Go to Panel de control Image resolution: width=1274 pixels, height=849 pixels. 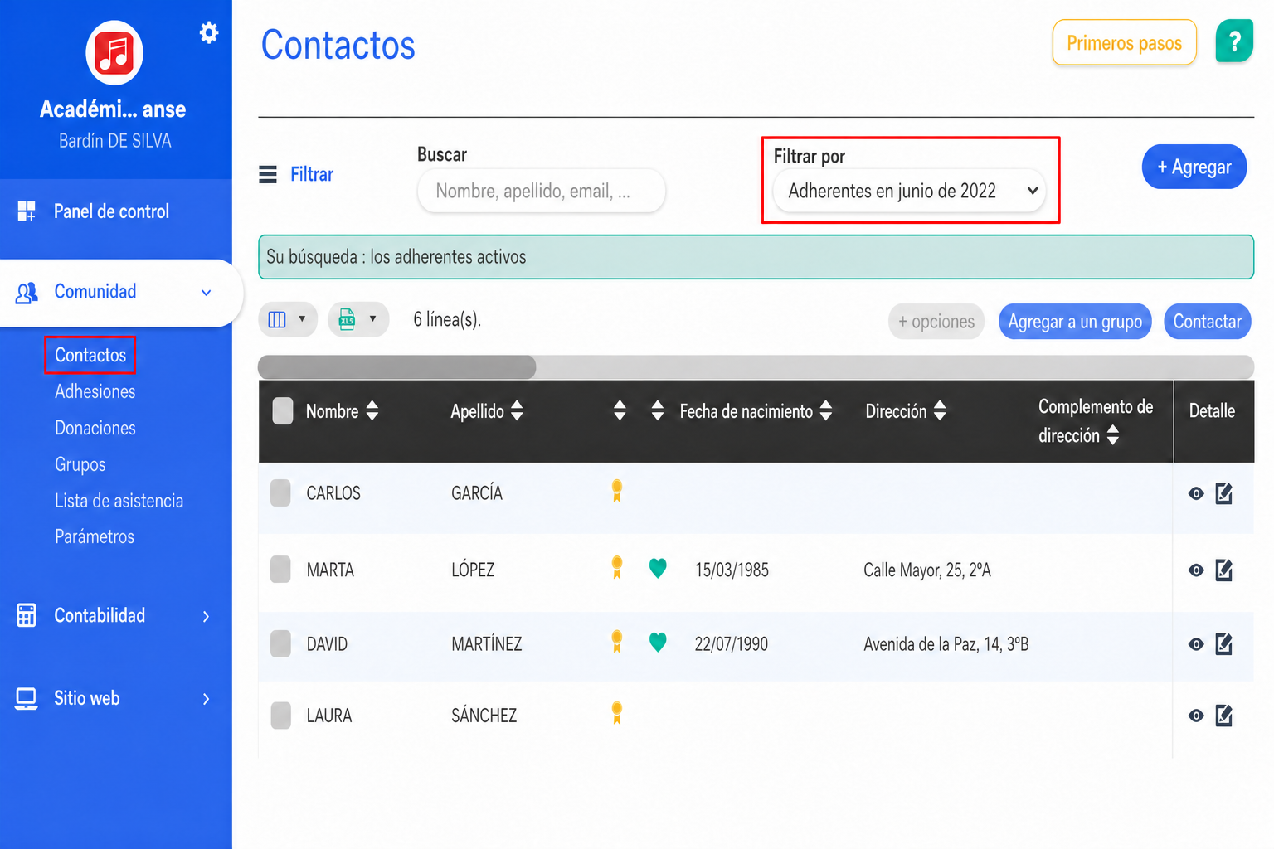112,211
